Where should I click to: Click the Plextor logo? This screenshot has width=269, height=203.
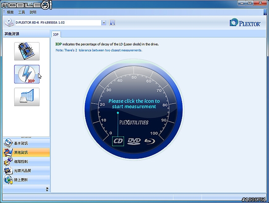245,22
